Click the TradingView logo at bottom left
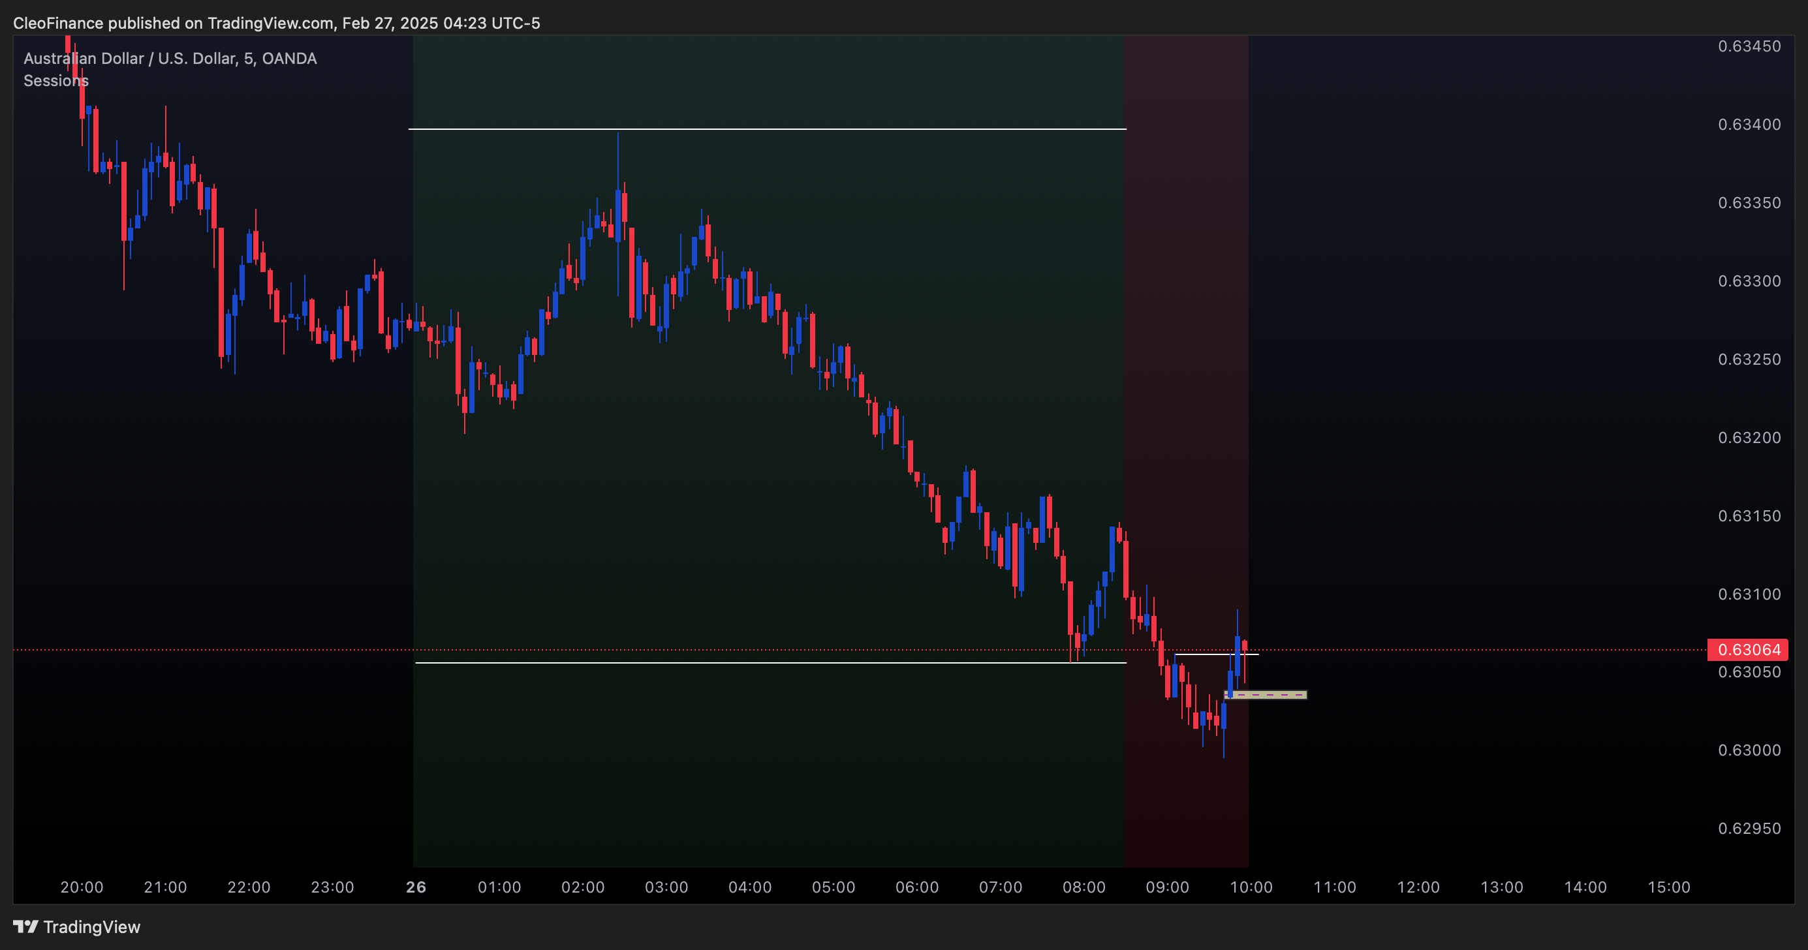The height and width of the screenshot is (950, 1808). (77, 927)
